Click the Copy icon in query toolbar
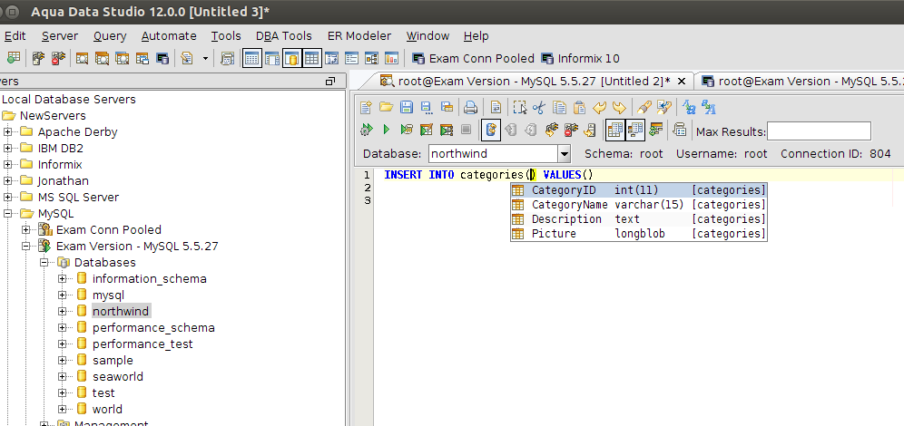This screenshot has height=426, width=904. point(559,107)
